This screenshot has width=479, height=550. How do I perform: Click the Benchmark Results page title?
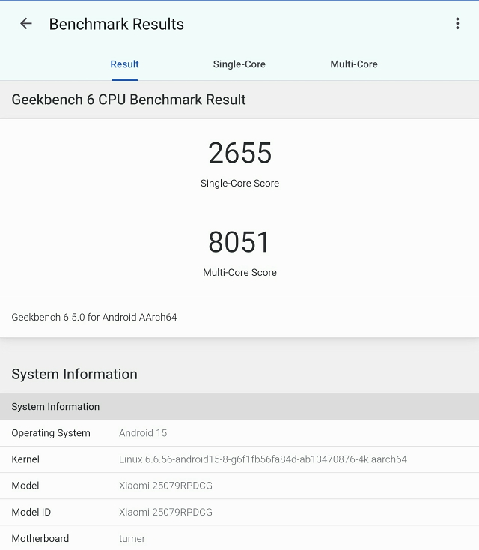tap(116, 24)
